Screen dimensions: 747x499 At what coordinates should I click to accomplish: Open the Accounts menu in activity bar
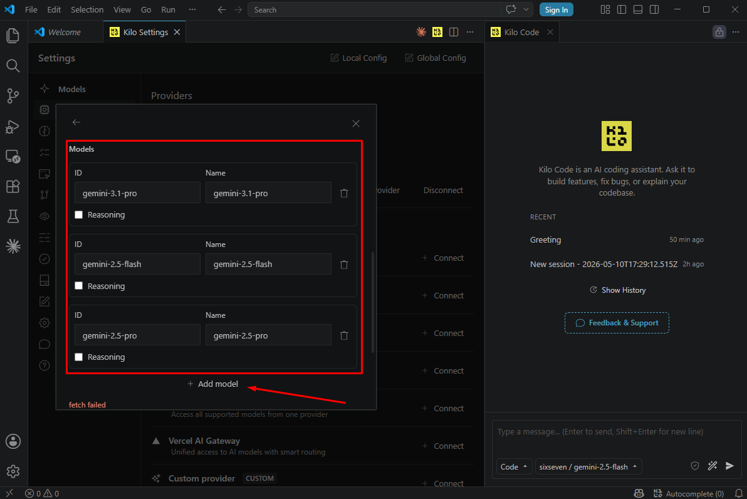(13, 441)
